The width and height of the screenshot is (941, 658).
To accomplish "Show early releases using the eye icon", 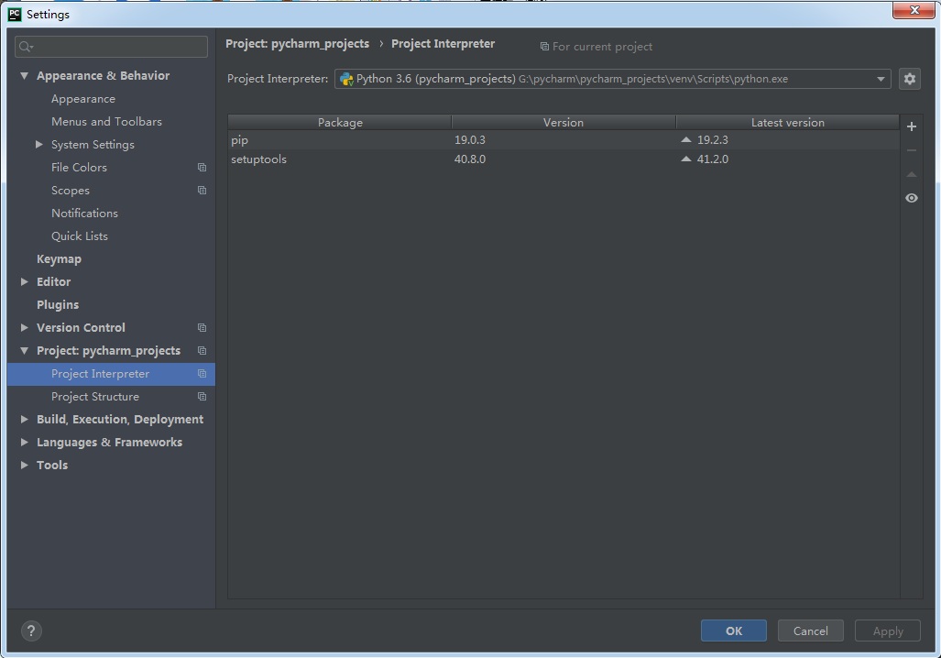I will [x=911, y=198].
